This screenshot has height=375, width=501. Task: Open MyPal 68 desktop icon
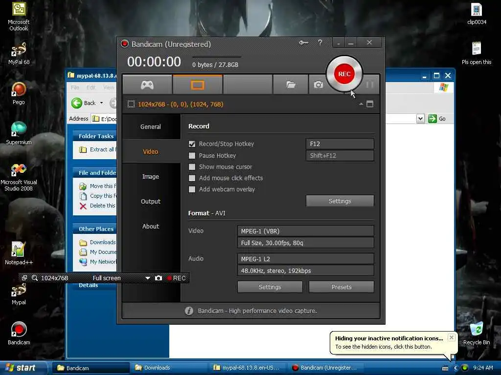tap(19, 54)
